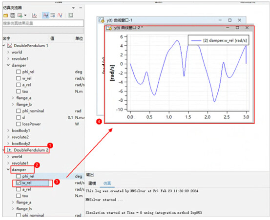Save simulation results using floppy disk icon

click(13, 16)
